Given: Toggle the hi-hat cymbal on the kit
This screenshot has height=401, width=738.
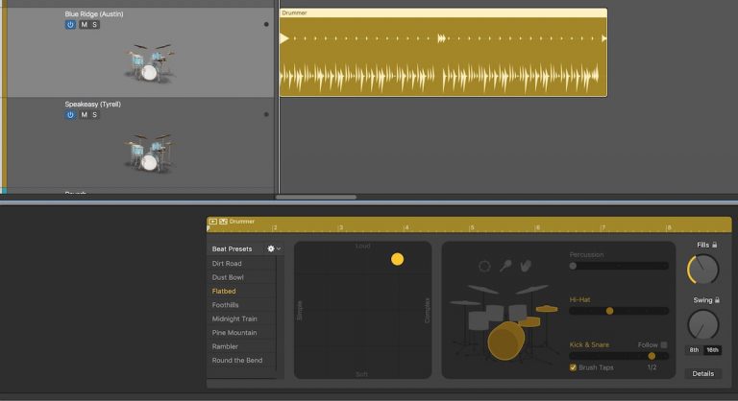Looking at the screenshot, I should 547,309.
